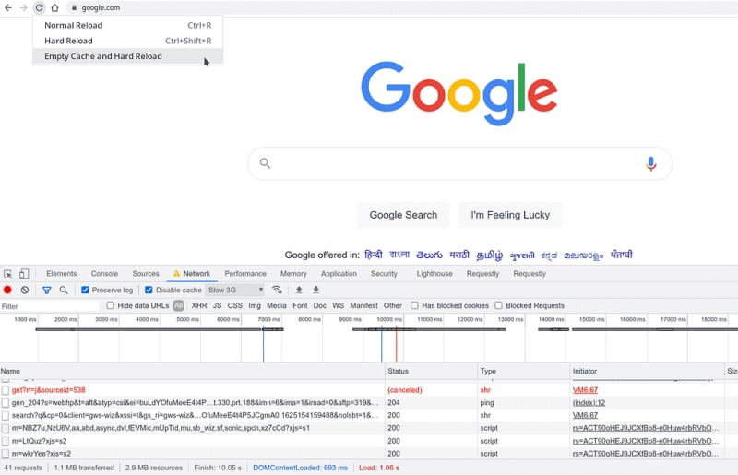Tick the checkbox for gen_204 request row

[6, 403]
